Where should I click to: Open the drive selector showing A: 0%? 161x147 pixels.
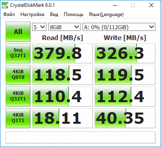point(119,27)
